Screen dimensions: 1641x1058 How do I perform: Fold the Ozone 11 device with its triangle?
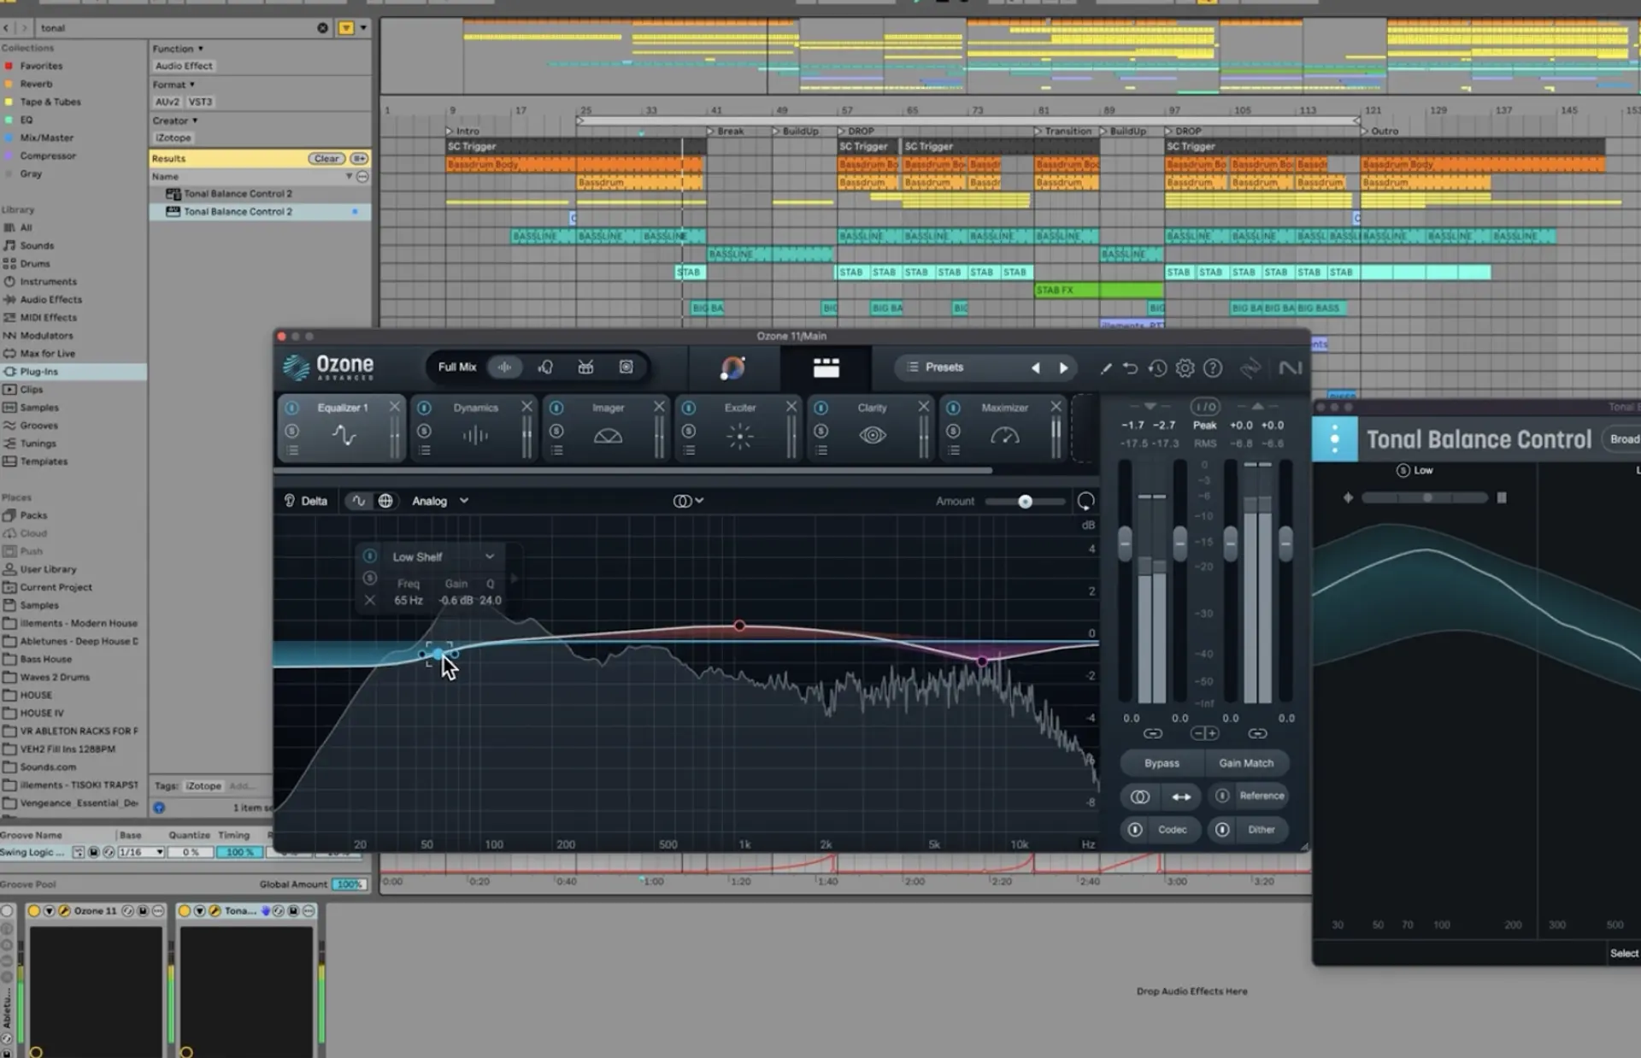(50, 911)
